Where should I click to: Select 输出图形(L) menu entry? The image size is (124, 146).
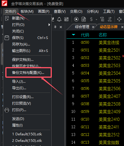27,51
